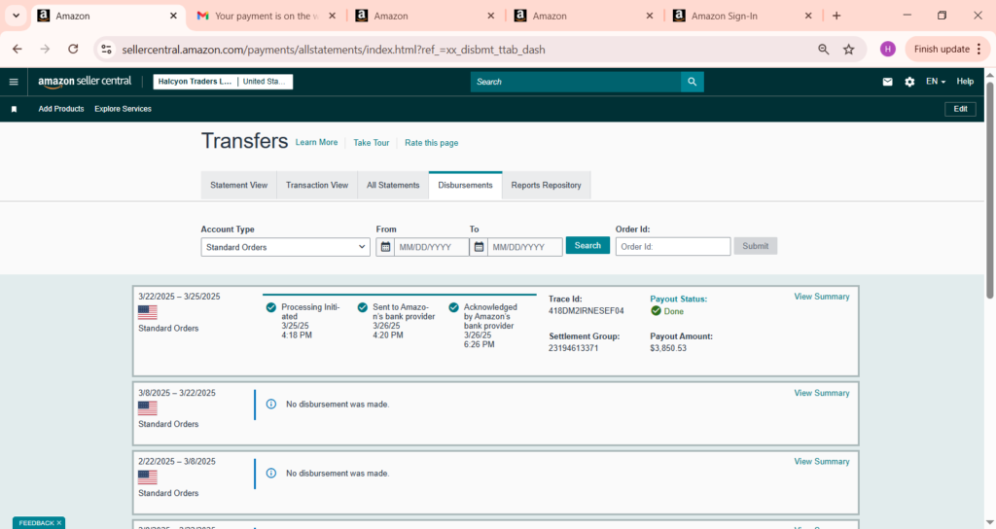Click the search magnifier button in header
Screen dimensions: 996x529
[x=692, y=82]
